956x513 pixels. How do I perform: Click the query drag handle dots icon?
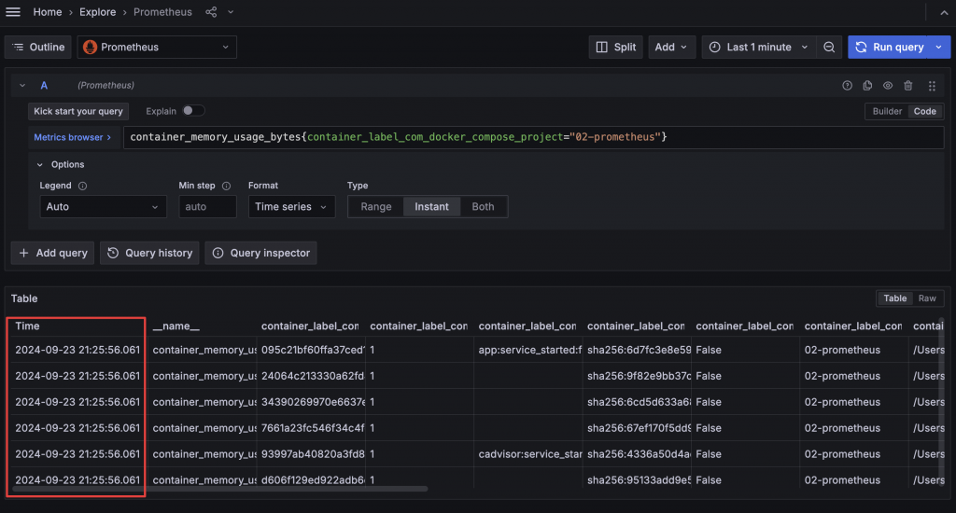pyautogui.click(x=932, y=86)
